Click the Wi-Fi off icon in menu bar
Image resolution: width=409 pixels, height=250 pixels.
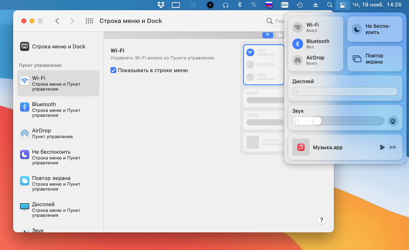254,5
